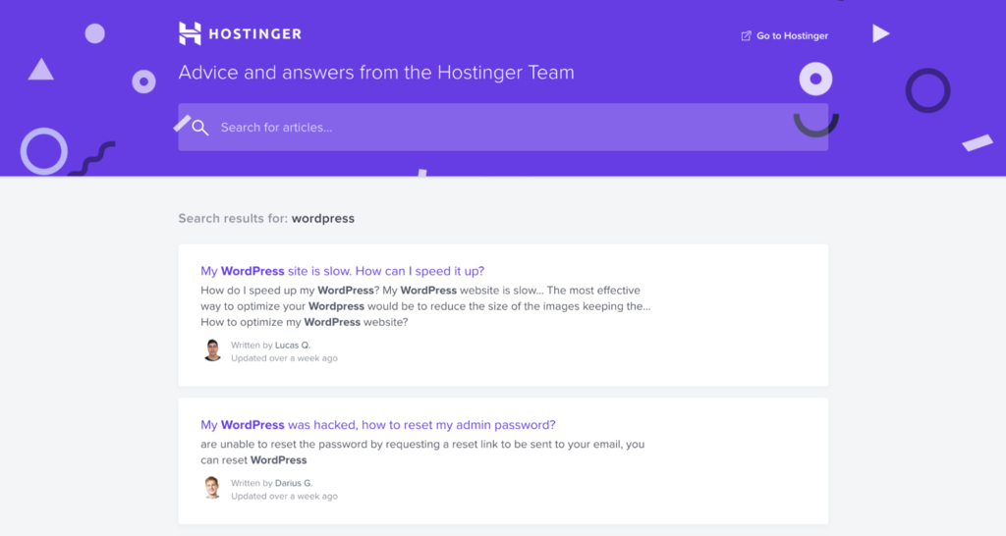Screen dimensions: 1006x536
Task: Open the slow WordPress site article
Action: [342, 271]
